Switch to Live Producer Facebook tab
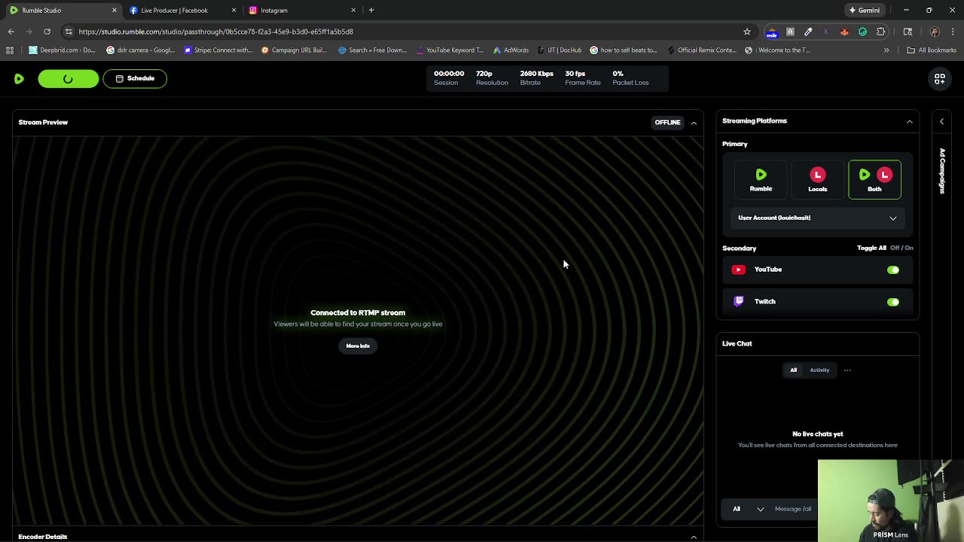Screen dimensions: 964x542 181,11
